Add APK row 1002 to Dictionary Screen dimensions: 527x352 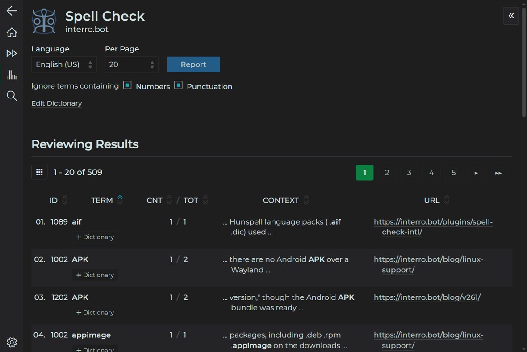point(95,275)
